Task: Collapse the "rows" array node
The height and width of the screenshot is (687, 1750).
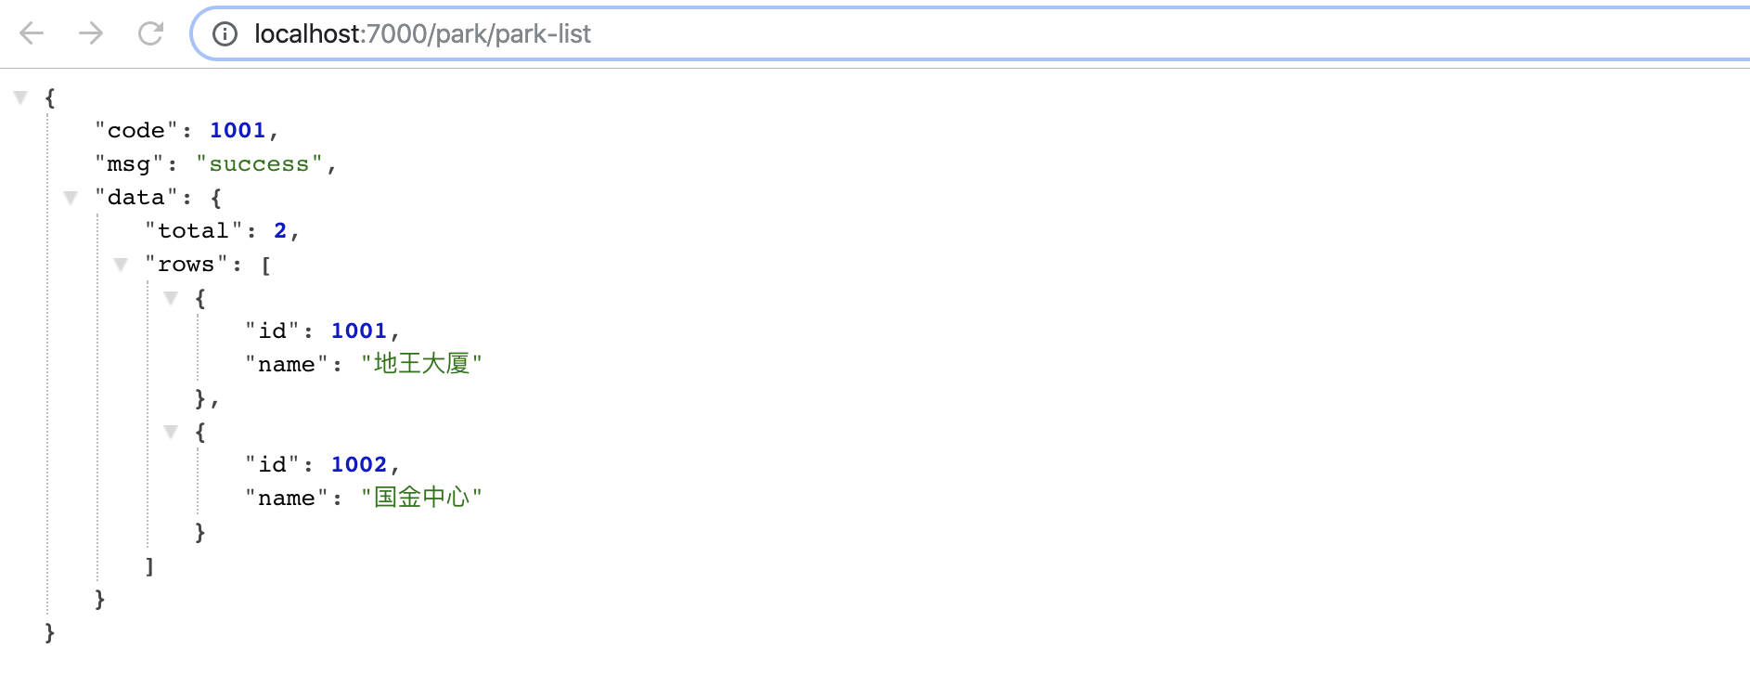Action: (x=121, y=265)
